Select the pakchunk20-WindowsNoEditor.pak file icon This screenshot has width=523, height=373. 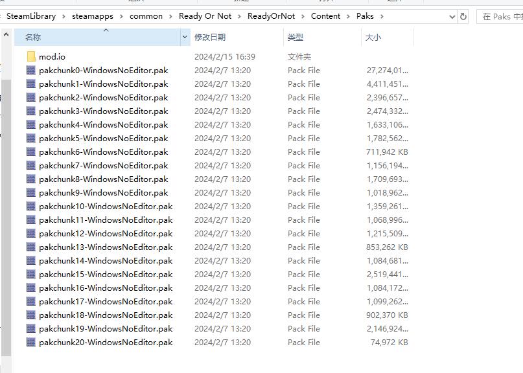pos(31,343)
